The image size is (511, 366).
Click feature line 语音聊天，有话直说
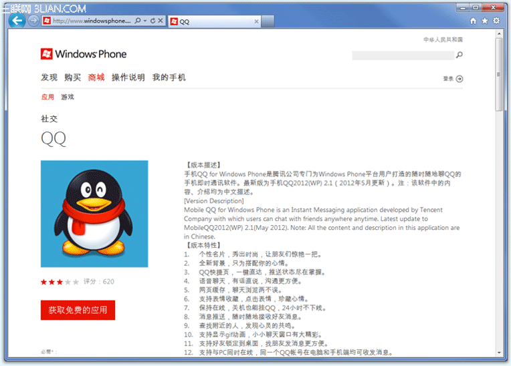[243, 281]
